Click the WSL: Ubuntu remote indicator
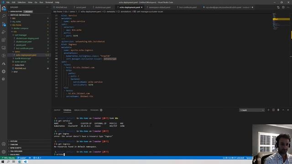 click(8, 158)
